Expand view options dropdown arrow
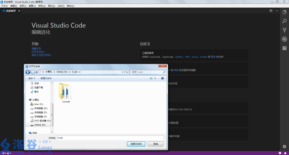Image resolution: width=289 pixels, height=155 pixels. 155,78
